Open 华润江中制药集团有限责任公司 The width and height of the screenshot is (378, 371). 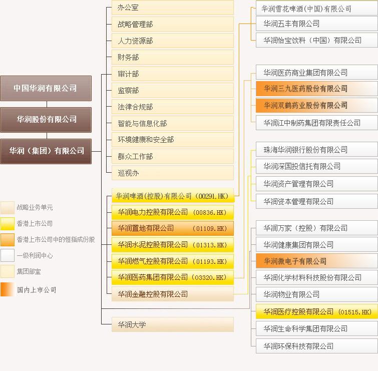[317, 123]
